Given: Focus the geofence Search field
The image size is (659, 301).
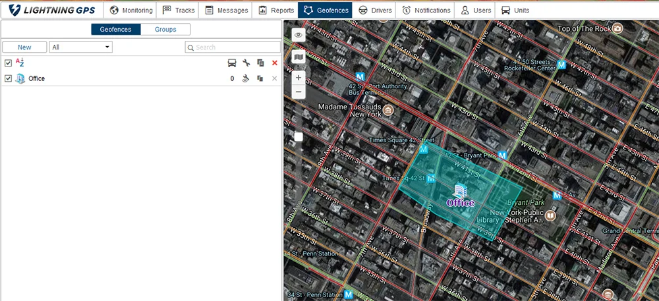Looking at the screenshot, I should pos(233,47).
